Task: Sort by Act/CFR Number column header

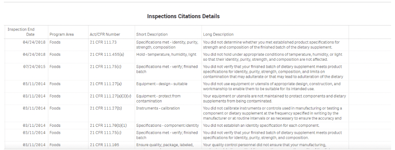Action: click(x=105, y=34)
